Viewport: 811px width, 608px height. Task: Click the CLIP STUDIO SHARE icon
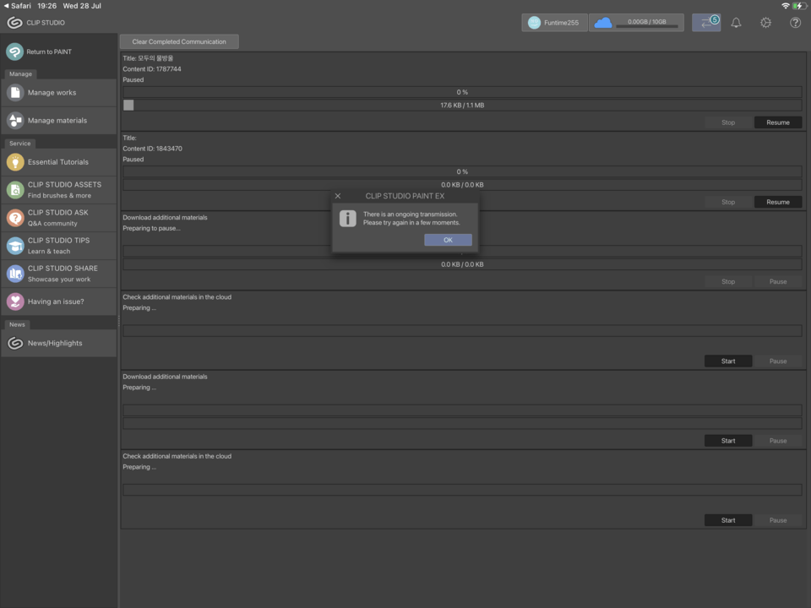(x=15, y=274)
